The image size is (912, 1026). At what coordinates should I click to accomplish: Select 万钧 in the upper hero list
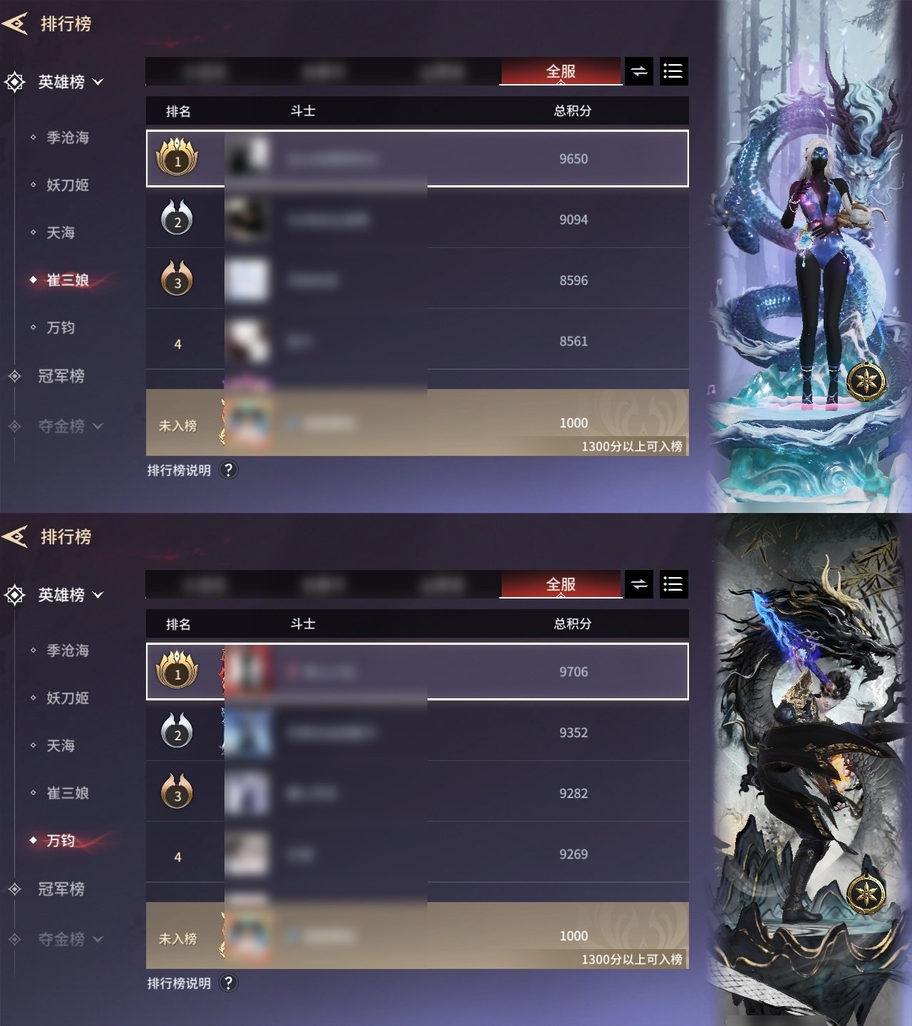pyautogui.click(x=61, y=328)
